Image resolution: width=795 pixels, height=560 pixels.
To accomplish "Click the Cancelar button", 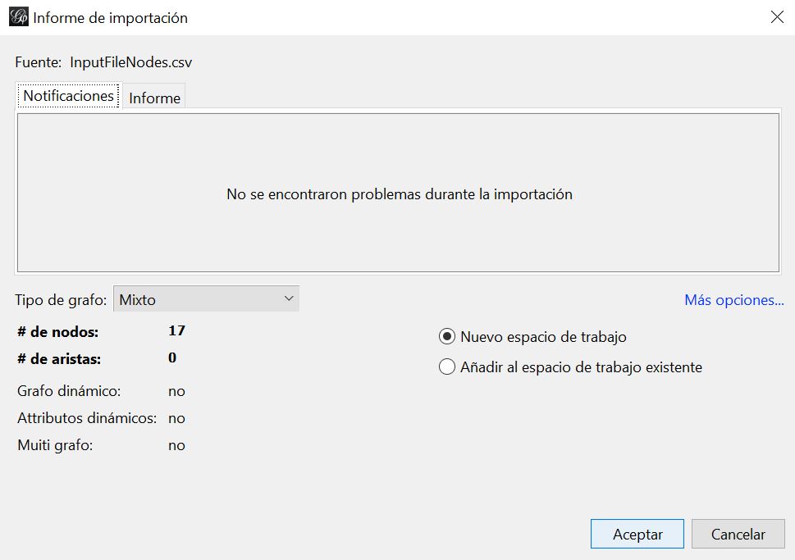I will pyautogui.click(x=738, y=534).
